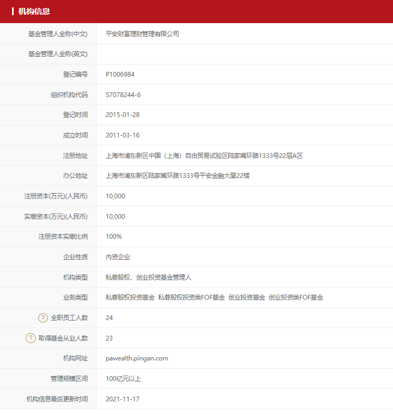
Task: Click the 登记时间 label
Action: pos(76,115)
